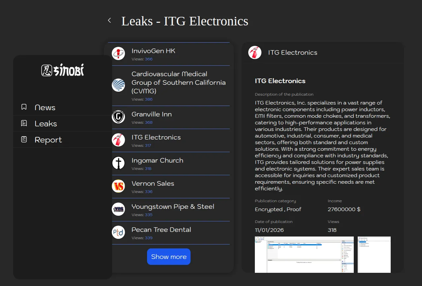The image size is (422, 286).
Task: Click the Granville Inn shield logo
Action: 118,117
